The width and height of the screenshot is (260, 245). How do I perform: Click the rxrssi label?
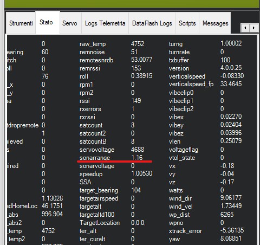(x=87, y=117)
